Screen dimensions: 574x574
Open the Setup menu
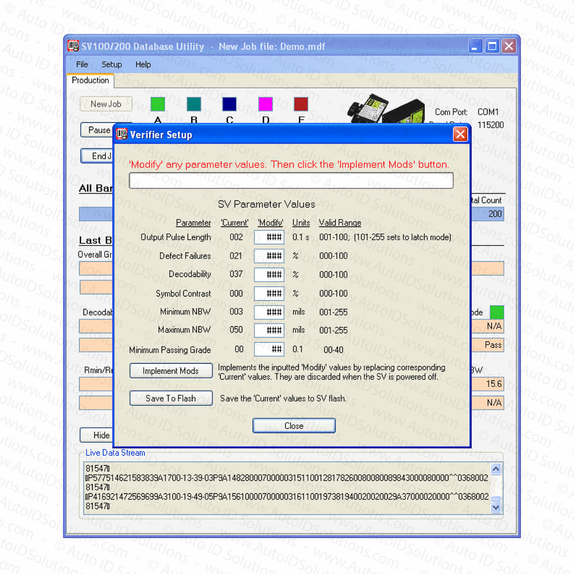tap(112, 64)
